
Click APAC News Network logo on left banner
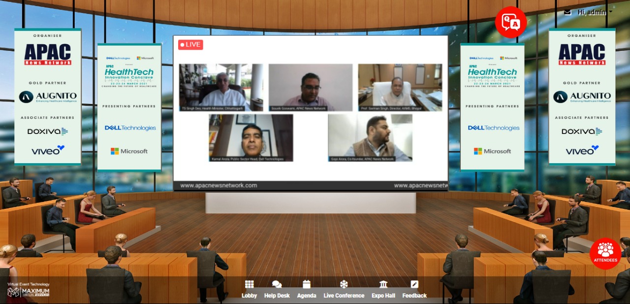click(x=48, y=54)
